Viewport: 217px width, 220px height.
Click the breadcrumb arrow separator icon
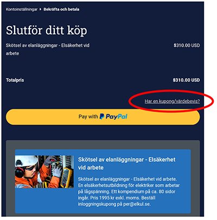pos(41,9)
